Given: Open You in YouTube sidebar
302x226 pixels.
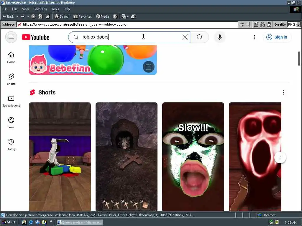Looking at the screenshot, I should [11, 123].
